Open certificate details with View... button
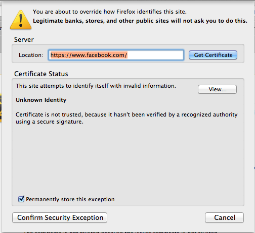255x233 pixels. pos(217,89)
